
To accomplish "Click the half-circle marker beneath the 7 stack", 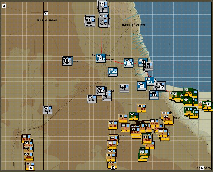I will [x=113, y=167].
